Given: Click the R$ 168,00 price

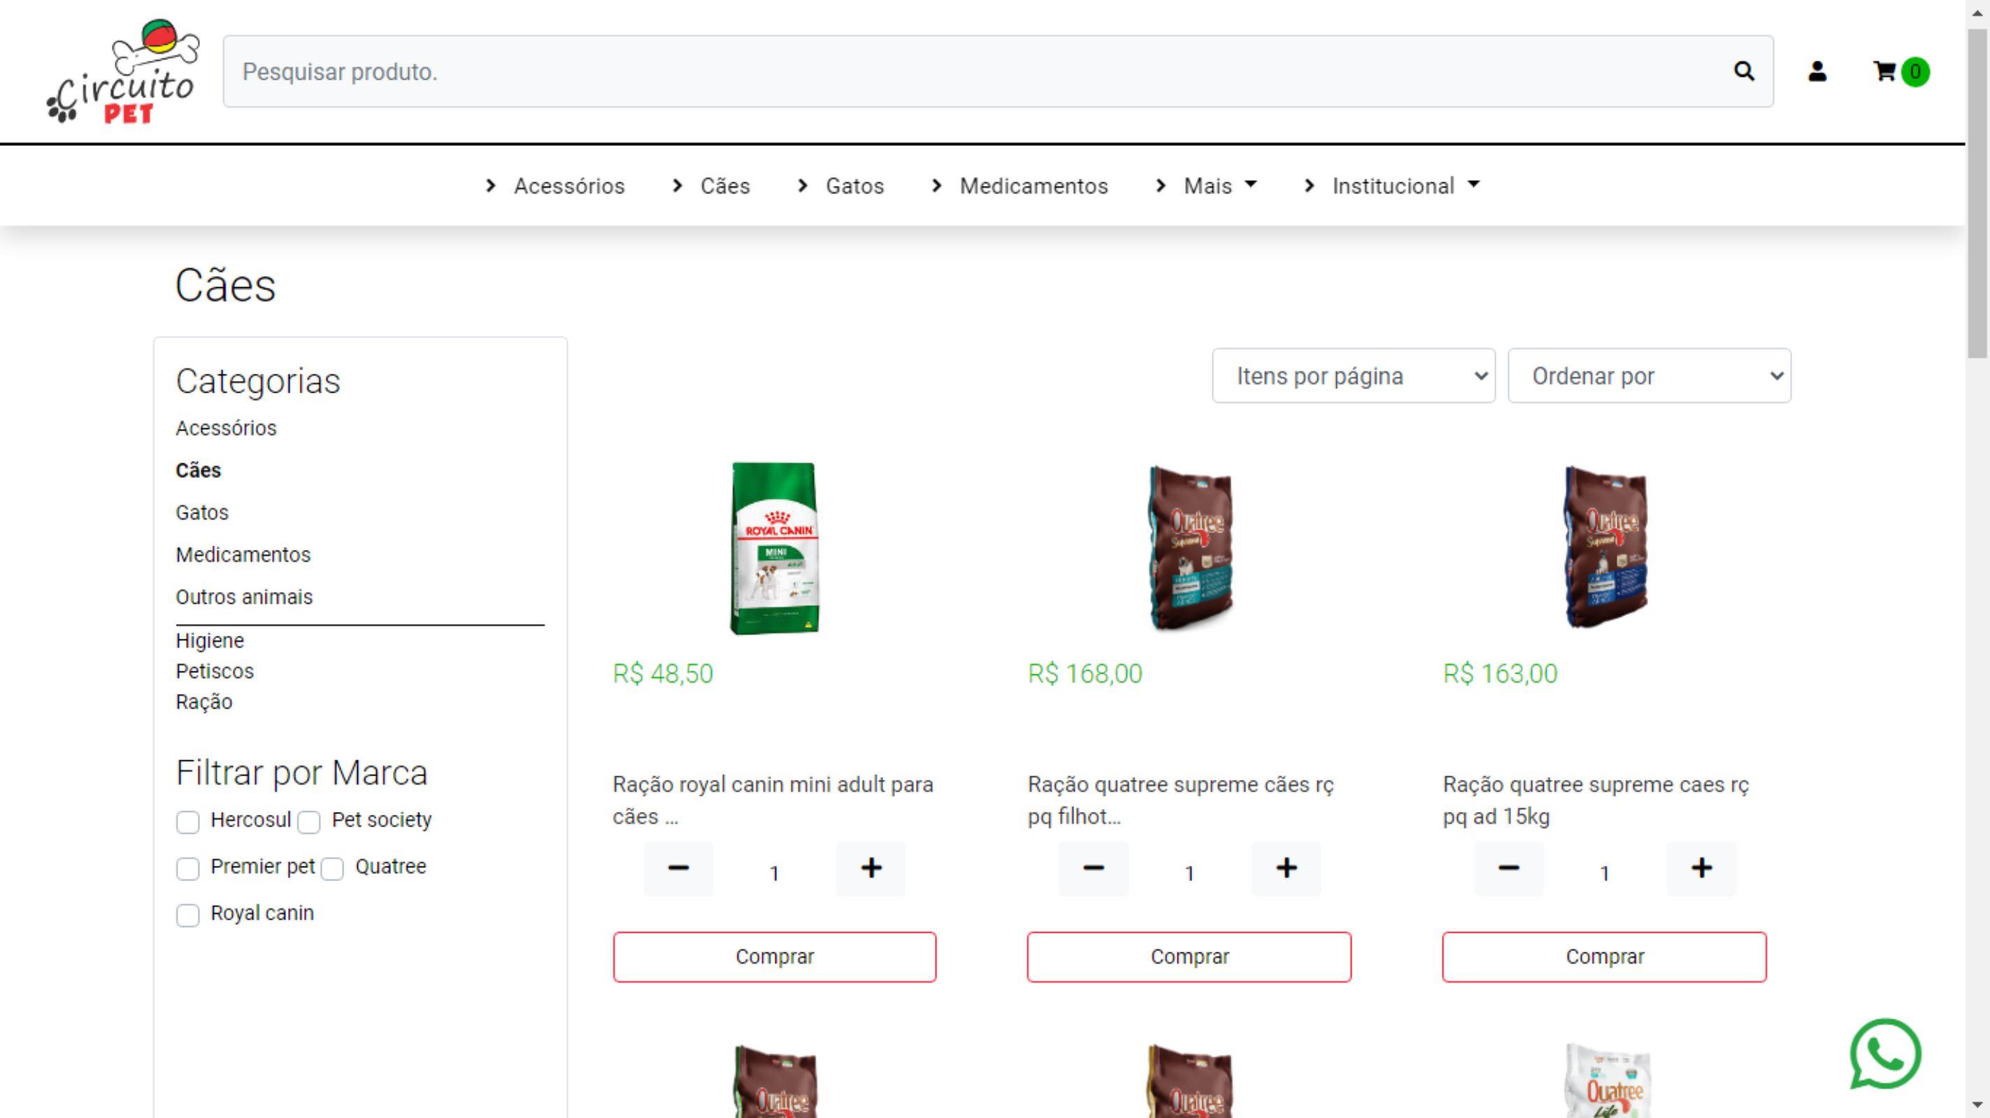Looking at the screenshot, I should (1085, 674).
